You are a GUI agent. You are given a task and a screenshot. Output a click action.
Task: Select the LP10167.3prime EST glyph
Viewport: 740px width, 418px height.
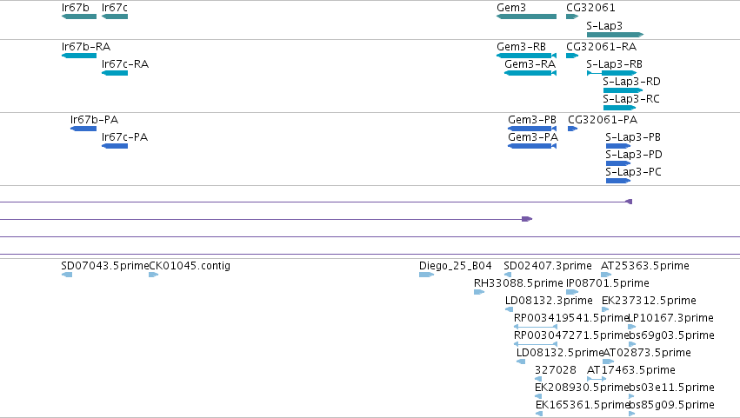[631, 327]
